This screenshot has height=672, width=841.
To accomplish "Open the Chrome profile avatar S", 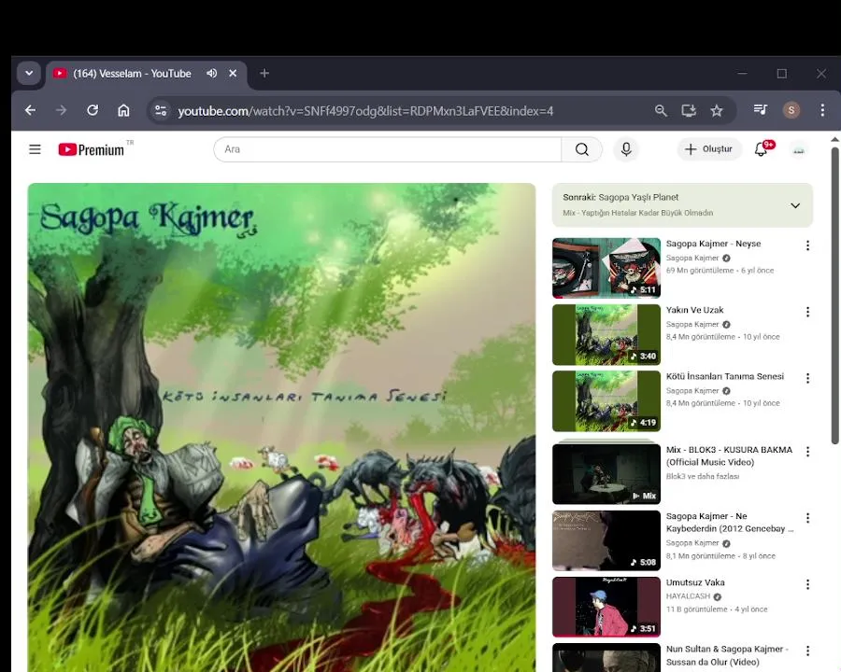I will click(791, 110).
